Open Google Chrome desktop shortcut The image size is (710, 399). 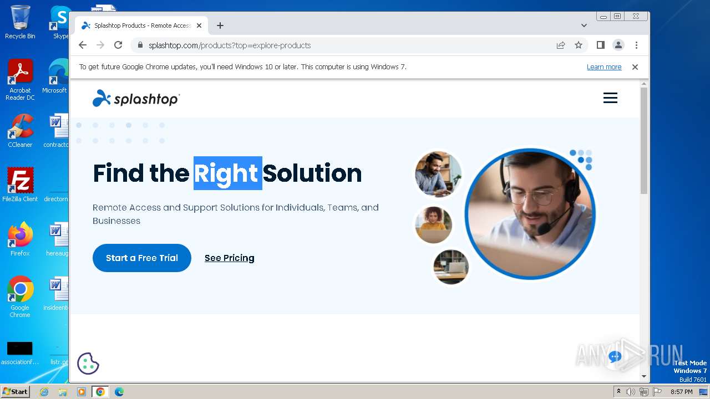click(20, 297)
